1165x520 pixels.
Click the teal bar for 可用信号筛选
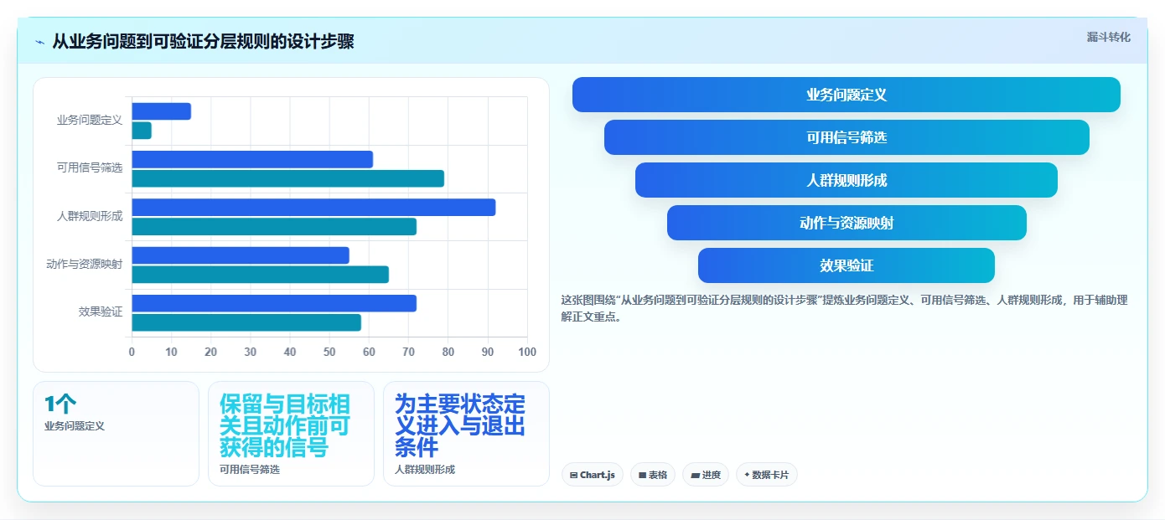point(288,178)
